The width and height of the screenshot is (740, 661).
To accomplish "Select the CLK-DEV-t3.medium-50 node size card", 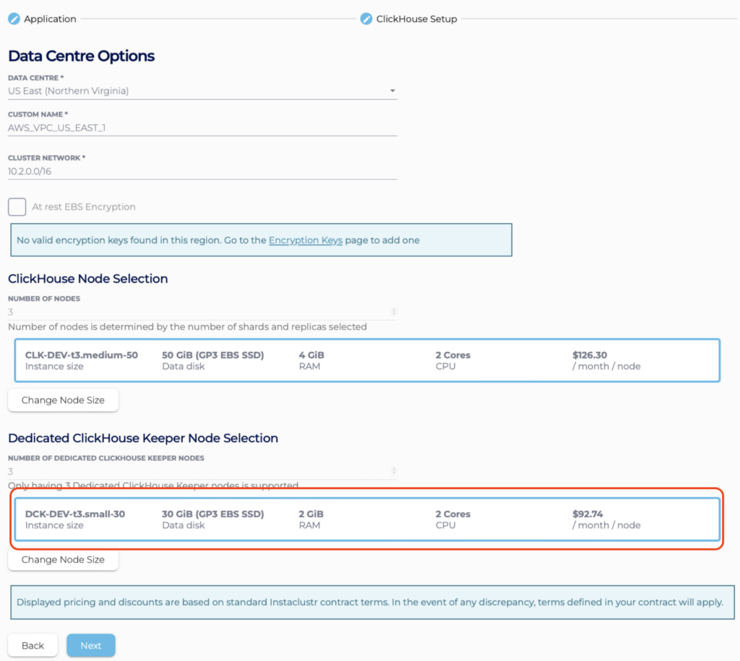I will pos(367,360).
